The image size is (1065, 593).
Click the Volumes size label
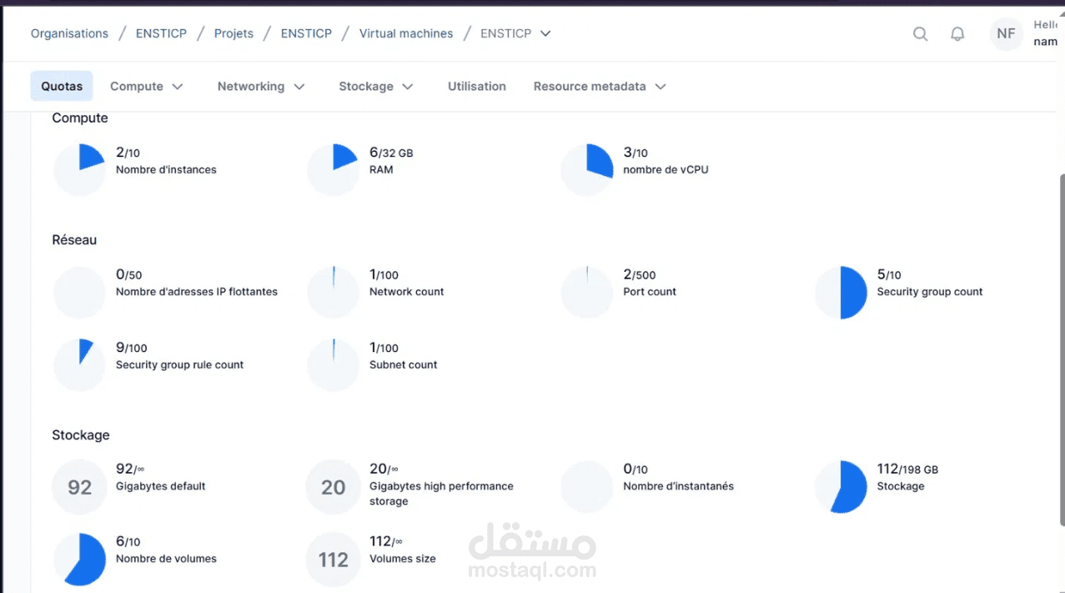[x=402, y=559]
